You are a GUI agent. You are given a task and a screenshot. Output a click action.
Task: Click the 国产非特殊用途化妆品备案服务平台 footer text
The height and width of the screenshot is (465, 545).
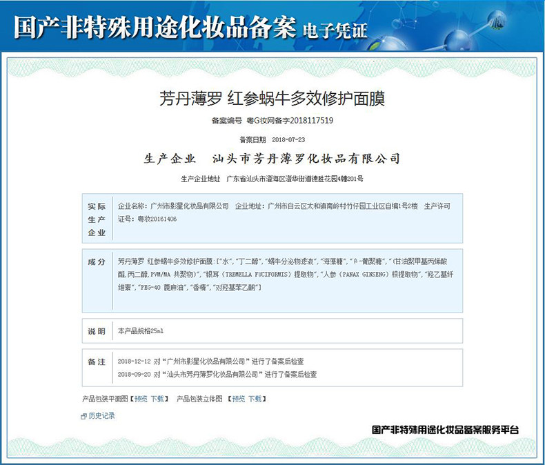coord(445,430)
